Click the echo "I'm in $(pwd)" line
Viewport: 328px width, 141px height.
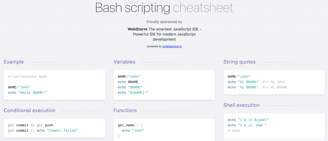pos(248,120)
